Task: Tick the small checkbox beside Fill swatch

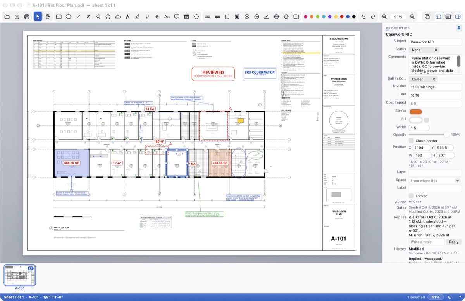Action: (x=426, y=120)
